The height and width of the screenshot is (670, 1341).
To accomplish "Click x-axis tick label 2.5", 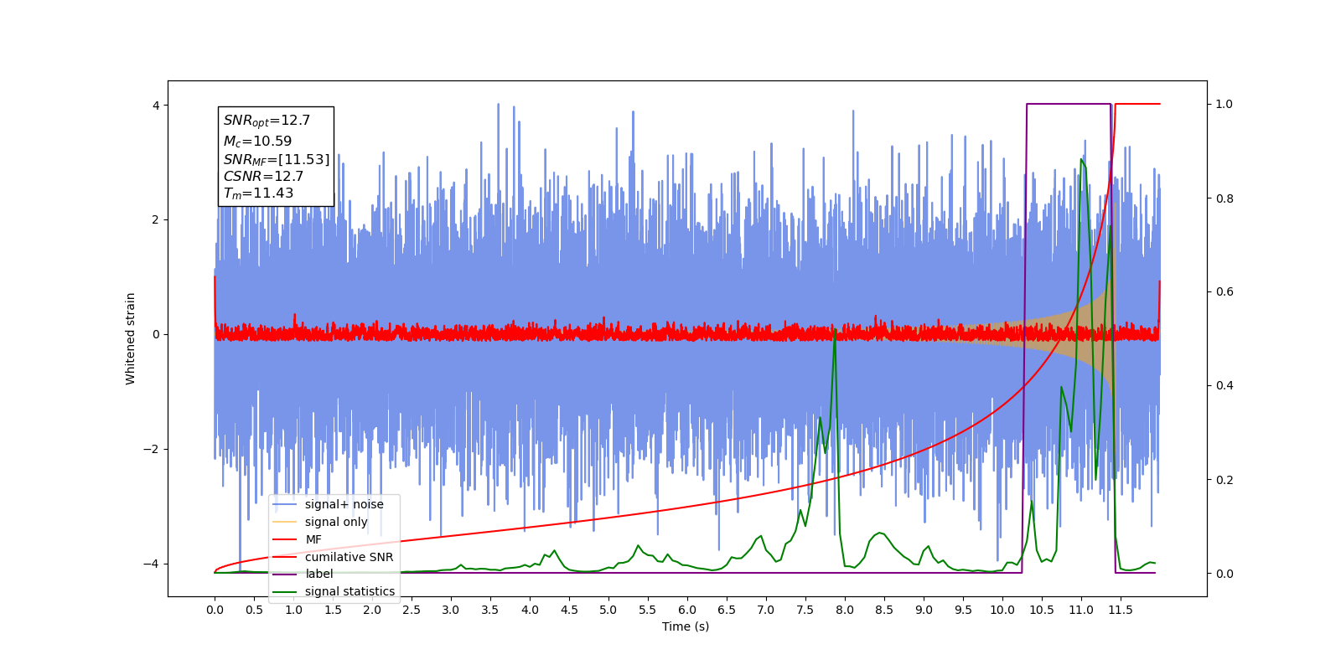I will pos(412,610).
